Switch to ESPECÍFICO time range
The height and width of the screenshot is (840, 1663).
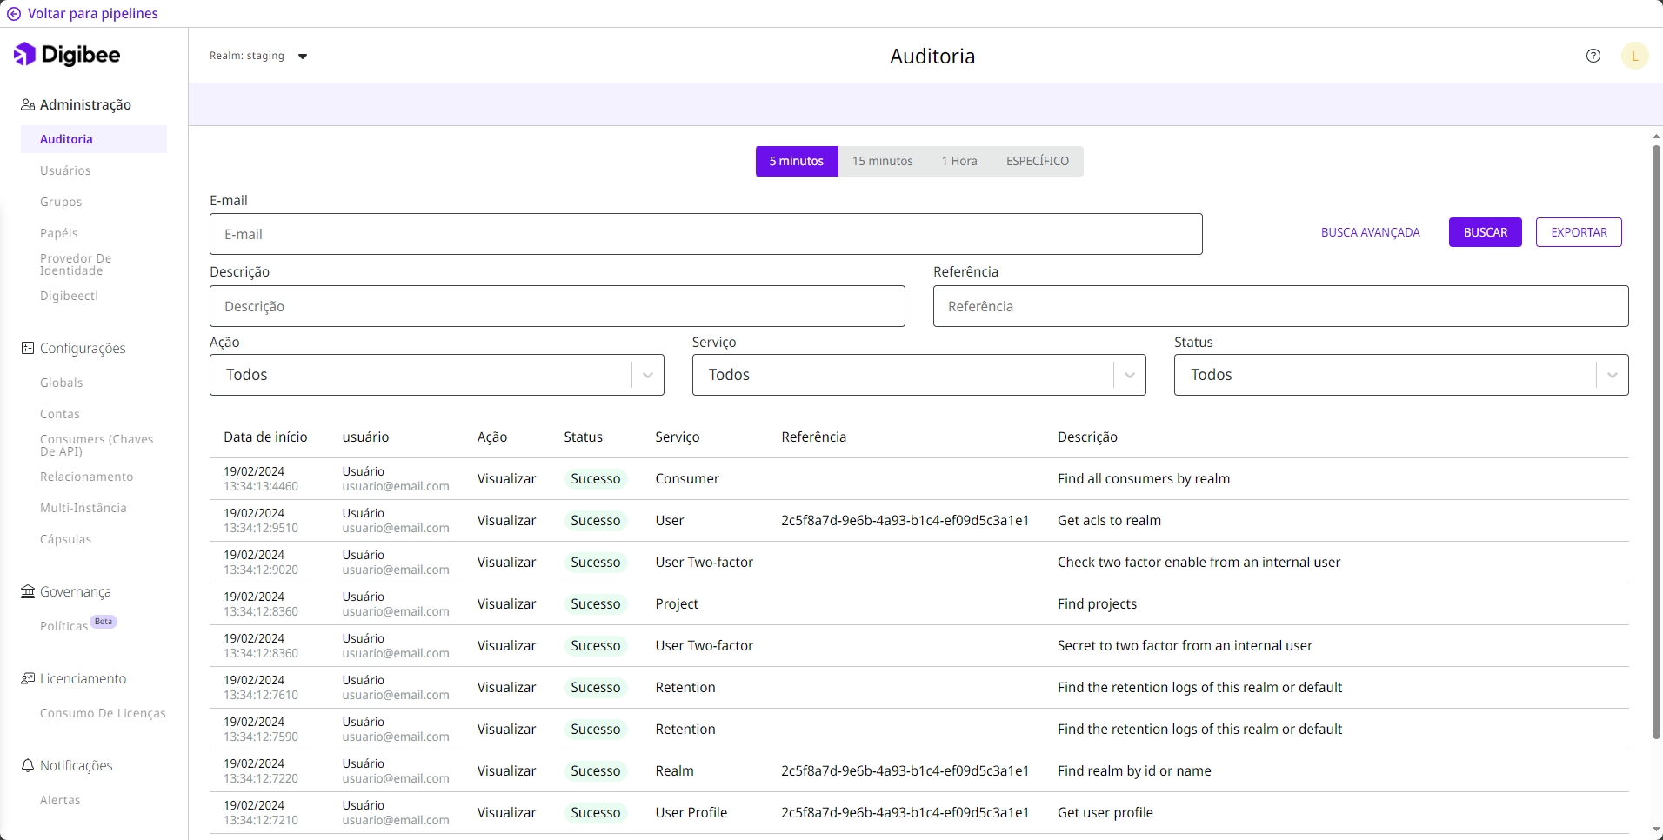coord(1037,162)
